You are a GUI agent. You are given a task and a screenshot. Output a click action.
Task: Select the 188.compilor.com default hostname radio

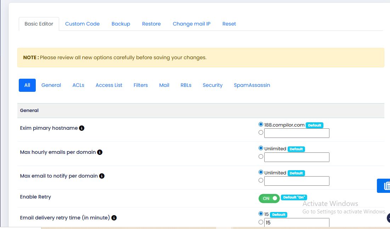(261, 124)
